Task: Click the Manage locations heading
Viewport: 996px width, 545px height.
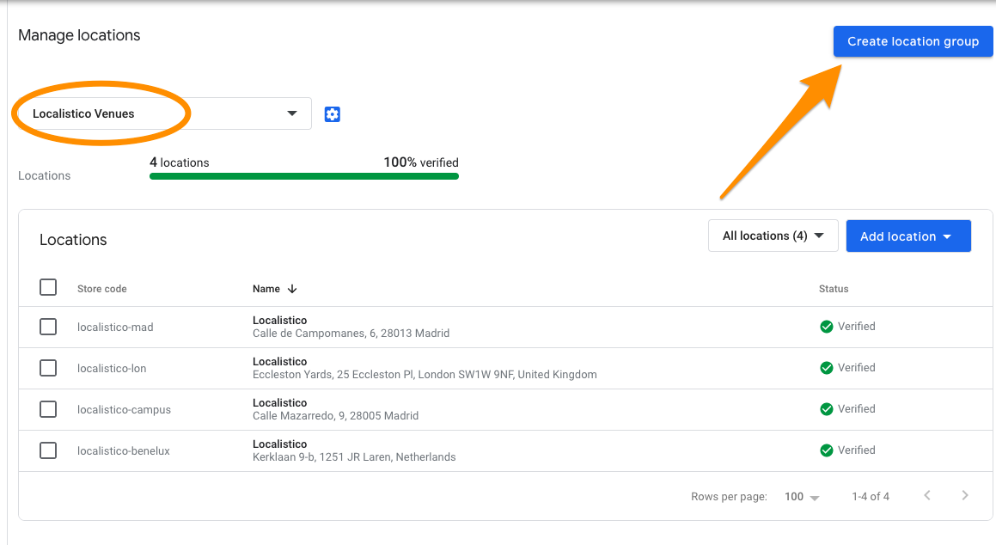Action: (x=79, y=35)
